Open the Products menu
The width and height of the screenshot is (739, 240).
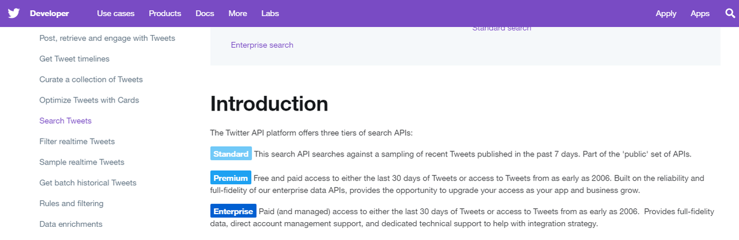click(x=165, y=13)
